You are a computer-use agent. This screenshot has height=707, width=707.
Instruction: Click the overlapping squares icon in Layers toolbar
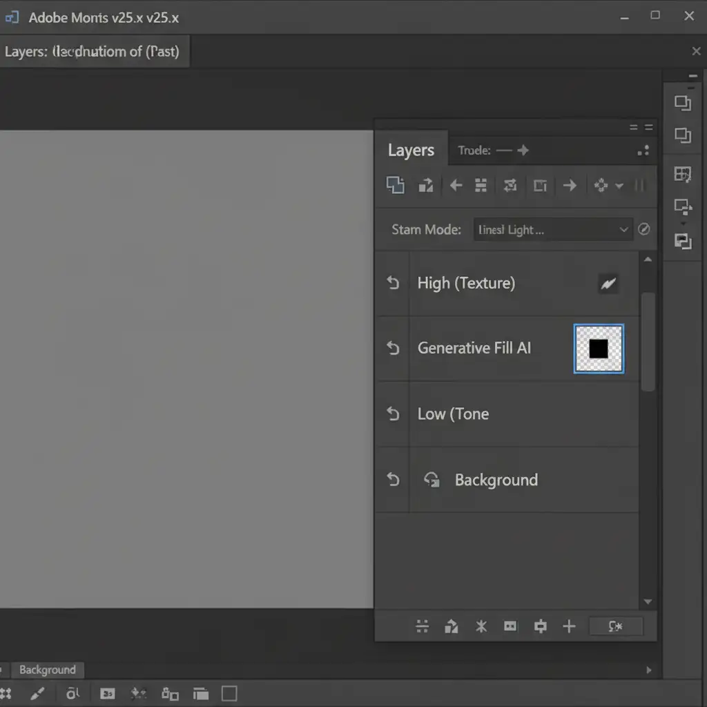click(395, 185)
